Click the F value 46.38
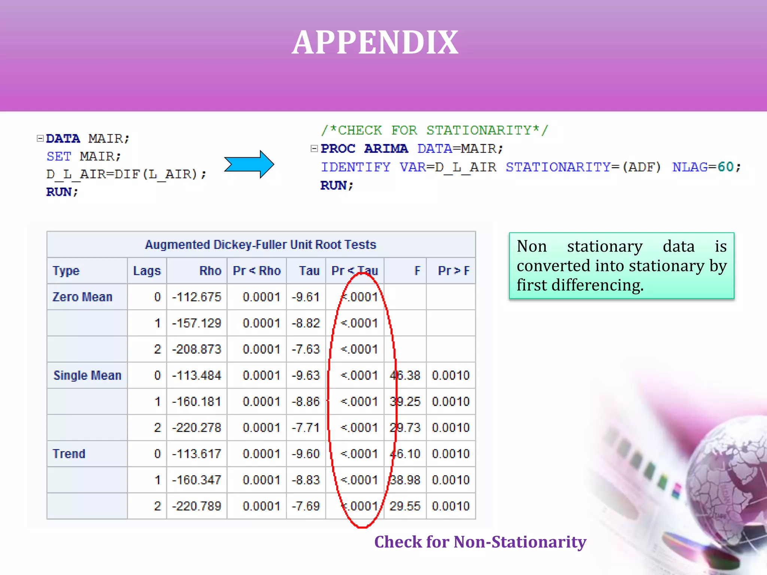The width and height of the screenshot is (767, 575). [405, 375]
